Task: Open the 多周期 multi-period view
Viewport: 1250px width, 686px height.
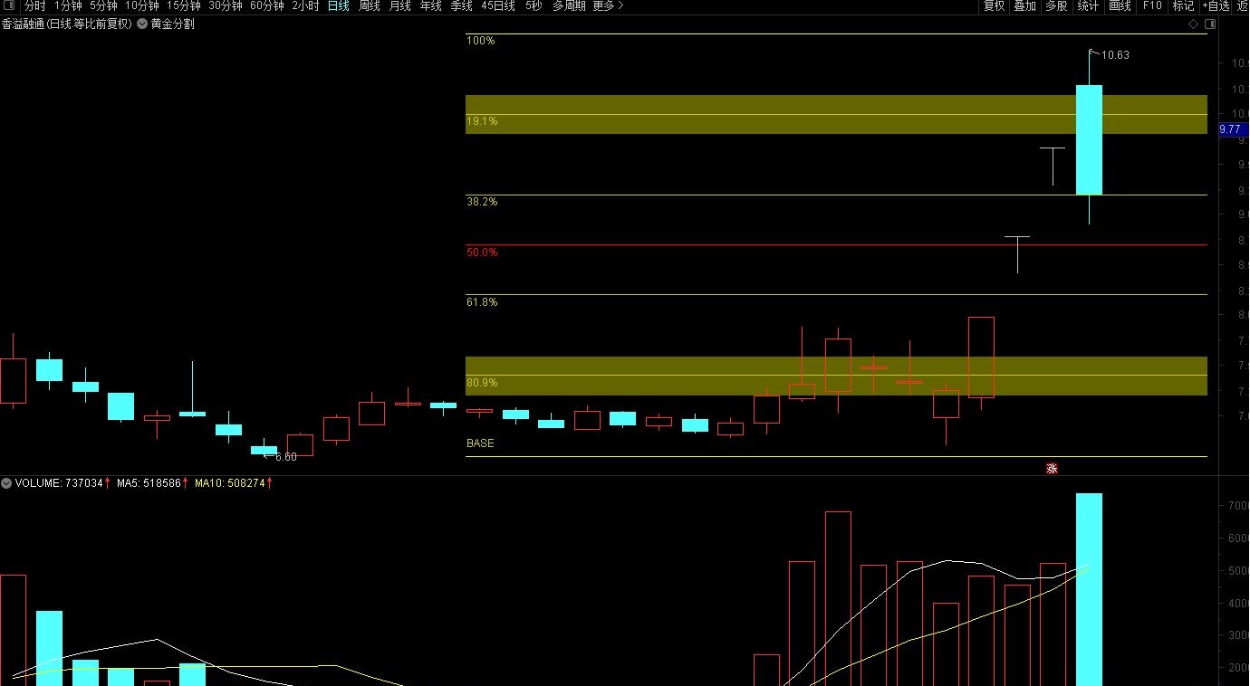Action: click(569, 5)
